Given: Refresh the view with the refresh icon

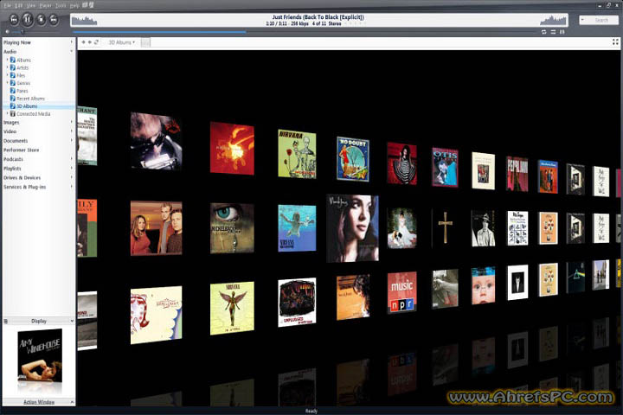Looking at the screenshot, I should click(x=96, y=42).
